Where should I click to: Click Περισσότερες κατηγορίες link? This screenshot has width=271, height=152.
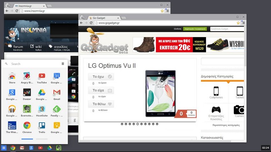[226, 125]
